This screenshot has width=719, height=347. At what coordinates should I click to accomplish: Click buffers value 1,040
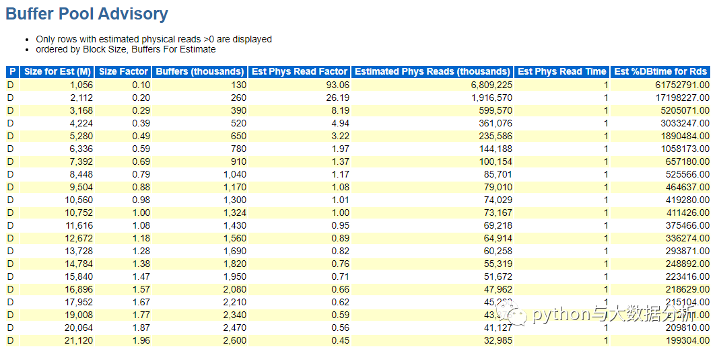click(235, 174)
